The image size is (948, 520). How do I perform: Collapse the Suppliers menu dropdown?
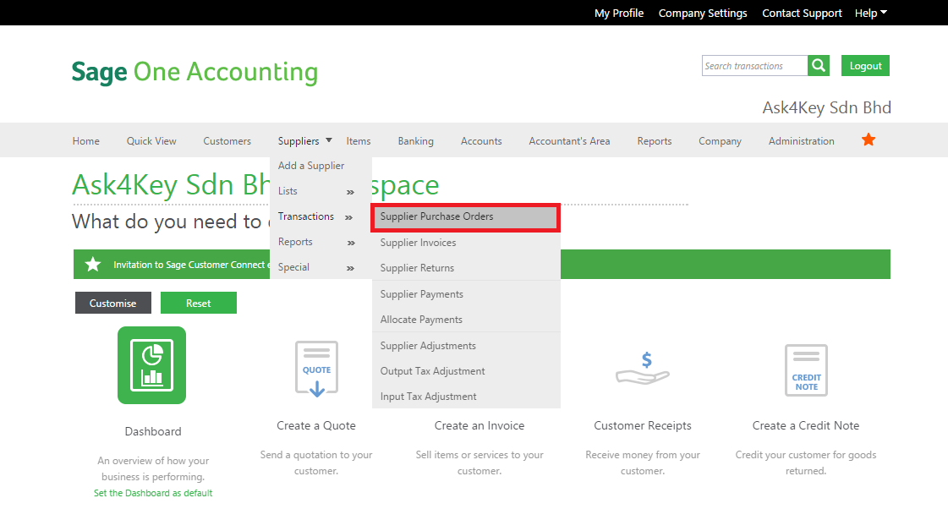coord(329,140)
